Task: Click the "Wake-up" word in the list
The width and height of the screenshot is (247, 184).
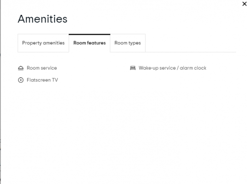Action: pyautogui.click(x=148, y=68)
